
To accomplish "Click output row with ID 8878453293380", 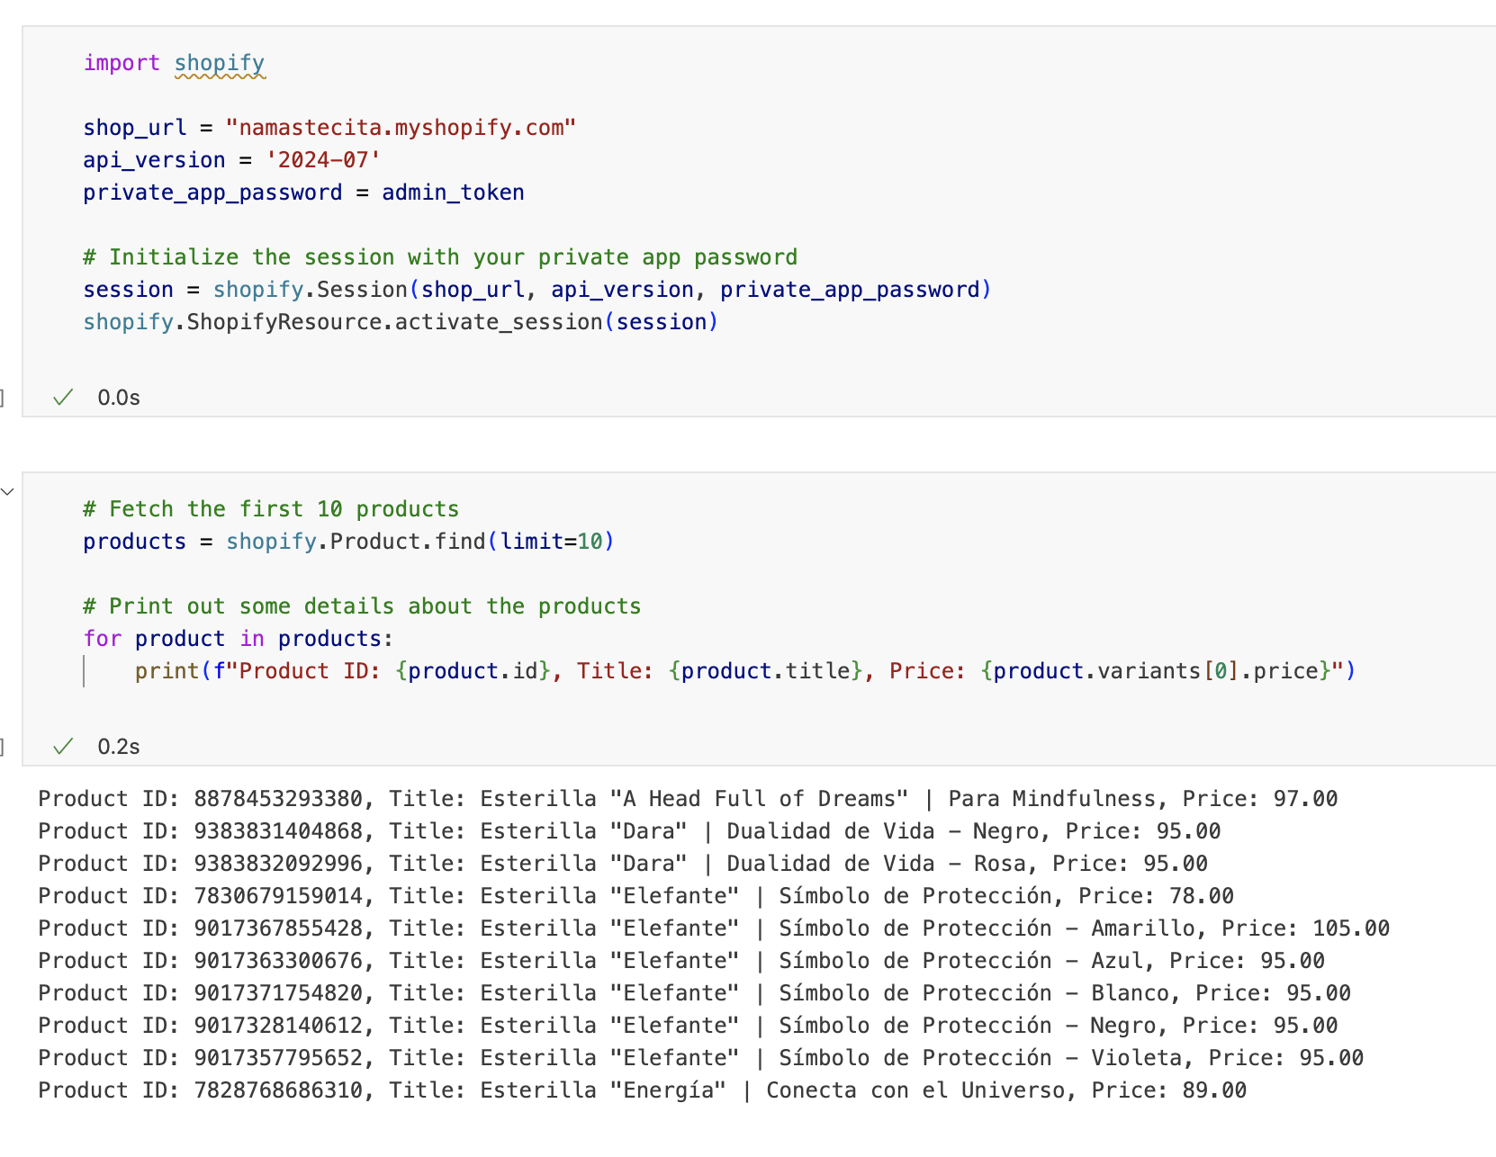I will click(688, 799).
